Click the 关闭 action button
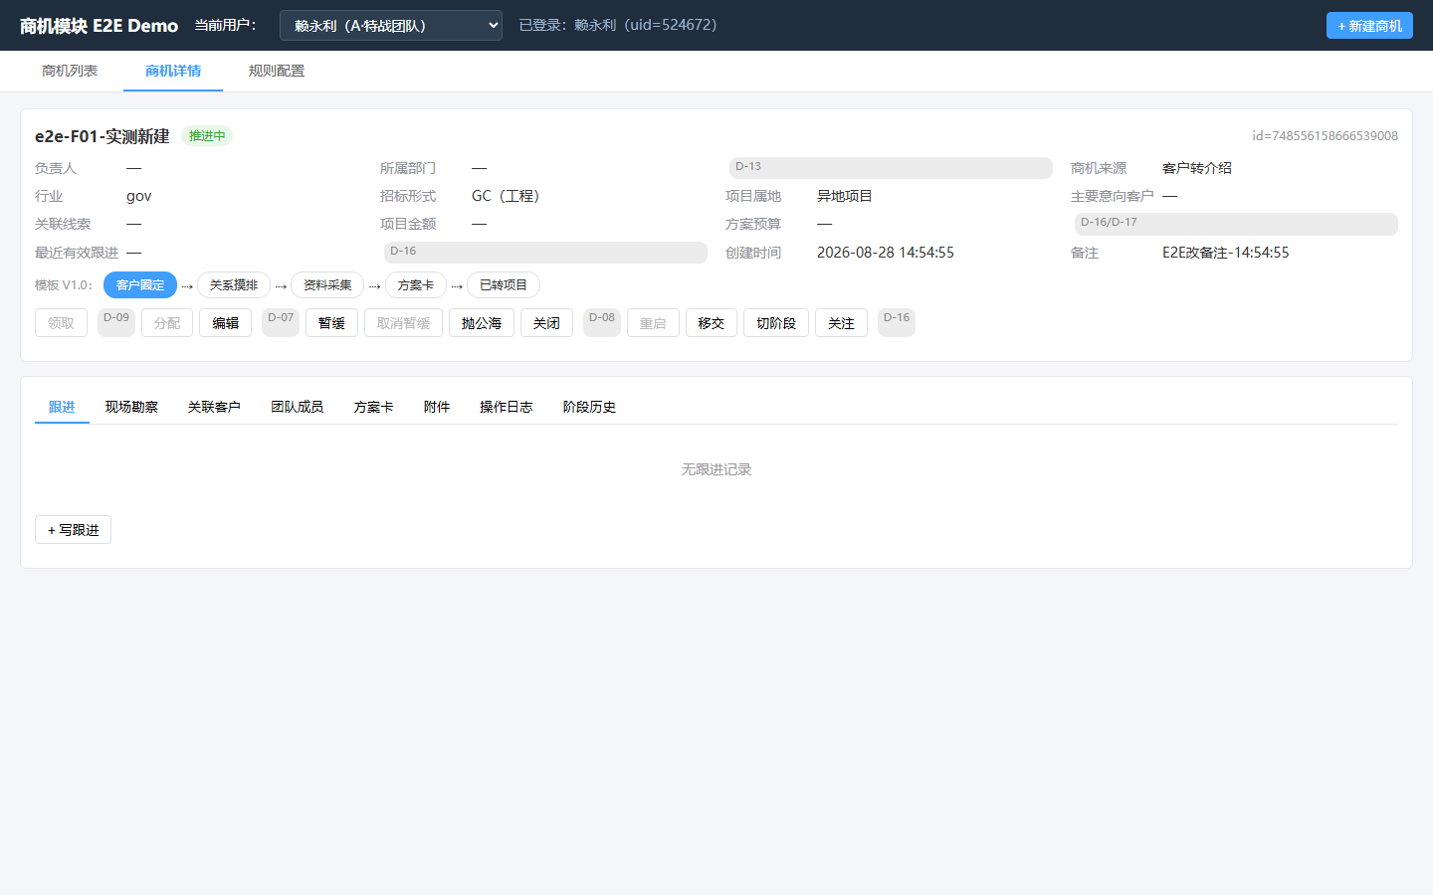Screen dimensions: 1433x895 (x=546, y=323)
